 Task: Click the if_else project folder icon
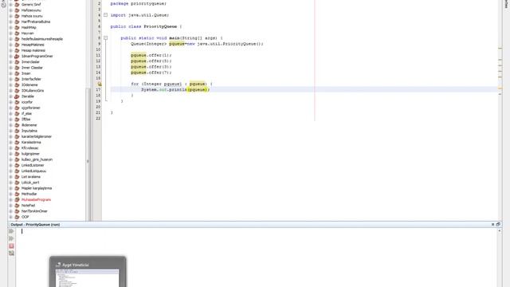(17, 113)
